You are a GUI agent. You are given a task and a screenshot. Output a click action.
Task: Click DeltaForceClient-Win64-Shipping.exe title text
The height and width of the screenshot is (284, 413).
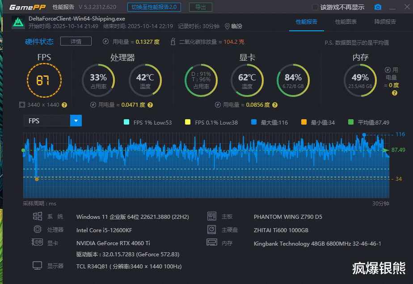click(76, 19)
